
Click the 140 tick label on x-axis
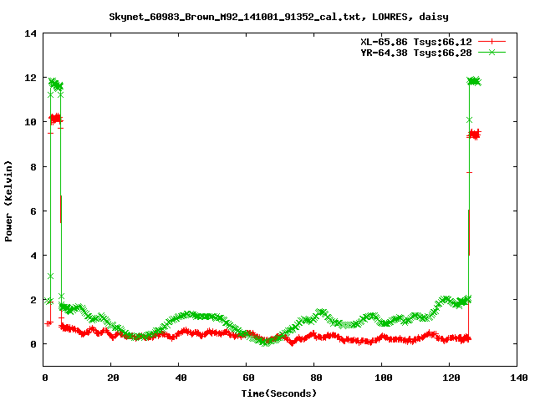pyautogui.click(x=517, y=377)
